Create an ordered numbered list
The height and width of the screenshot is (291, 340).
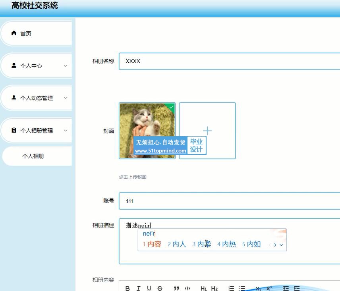(231, 288)
